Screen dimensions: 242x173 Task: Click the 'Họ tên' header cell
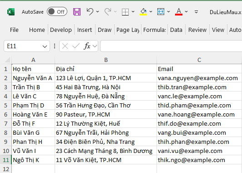coord(33,69)
